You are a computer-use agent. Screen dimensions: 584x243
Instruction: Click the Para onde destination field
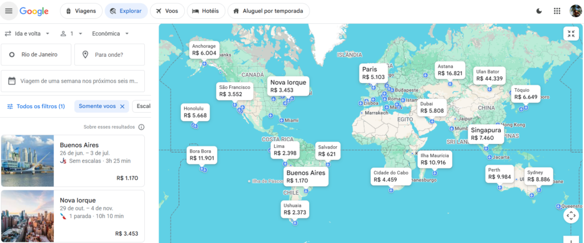point(109,55)
